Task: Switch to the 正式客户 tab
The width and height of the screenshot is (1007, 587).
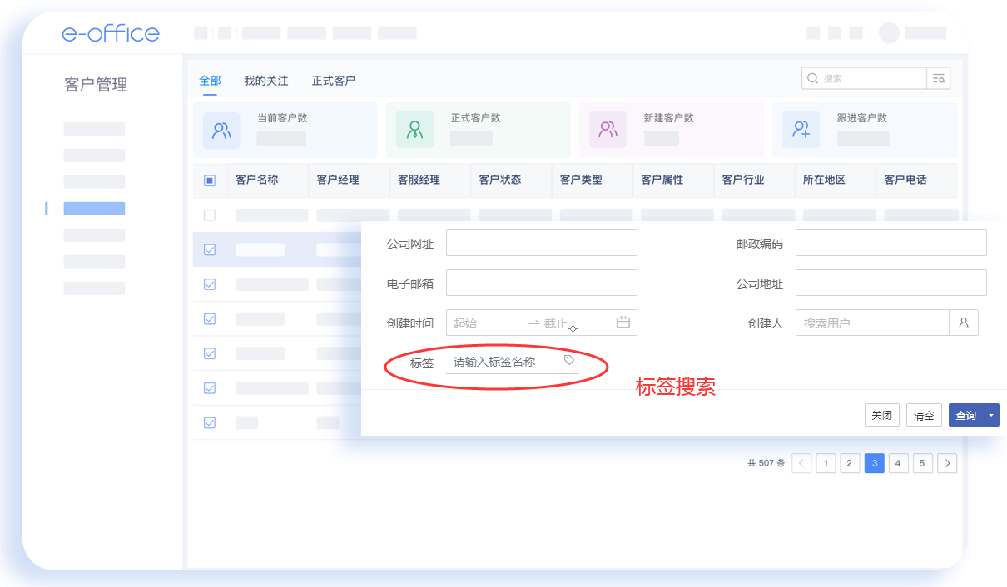Action: (x=333, y=81)
